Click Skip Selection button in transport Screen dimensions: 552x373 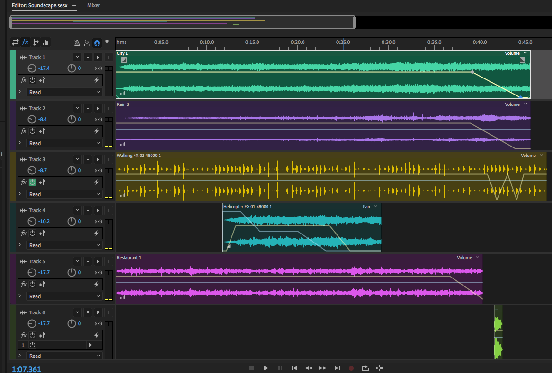pos(379,368)
